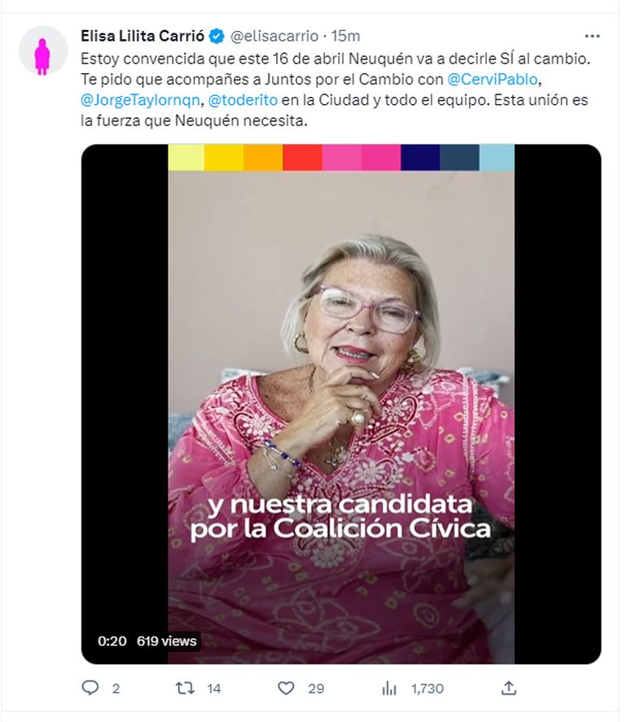The image size is (627, 722).
Task: Open the 15m timestamp link
Action: click(x=345, y=36)
